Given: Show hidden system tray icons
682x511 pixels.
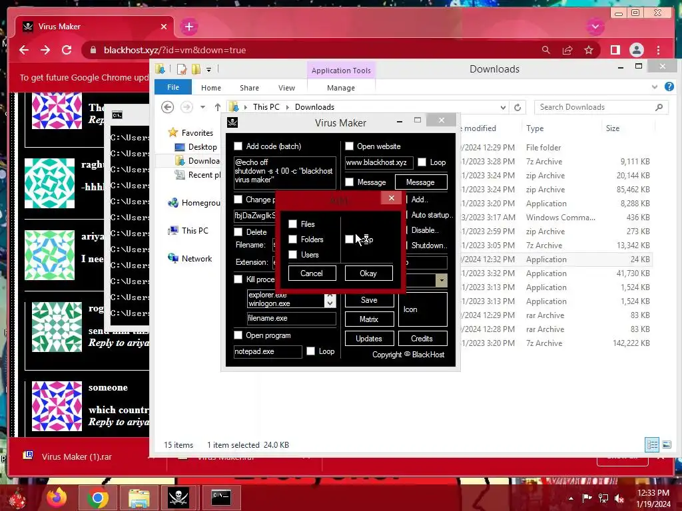Looking at the screenshot, I should click(571, 498).
